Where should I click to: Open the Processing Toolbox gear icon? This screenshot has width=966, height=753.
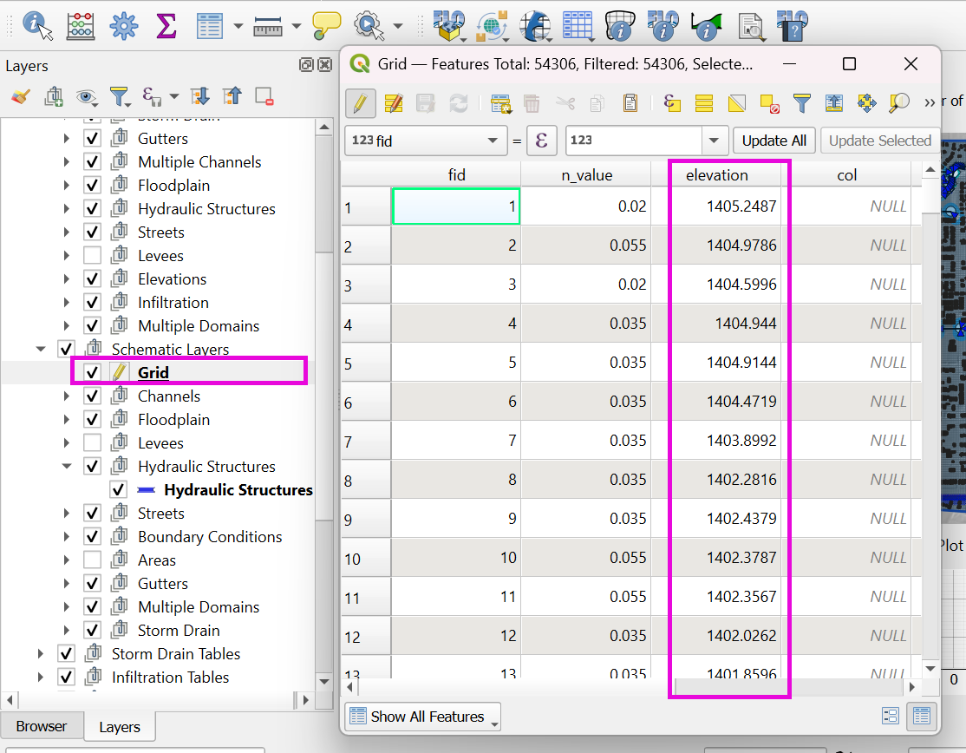click(x=124, y=25)
